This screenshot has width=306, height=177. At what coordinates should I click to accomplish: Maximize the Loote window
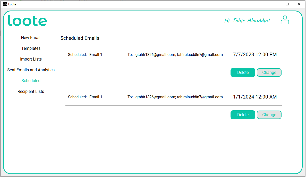287,4
